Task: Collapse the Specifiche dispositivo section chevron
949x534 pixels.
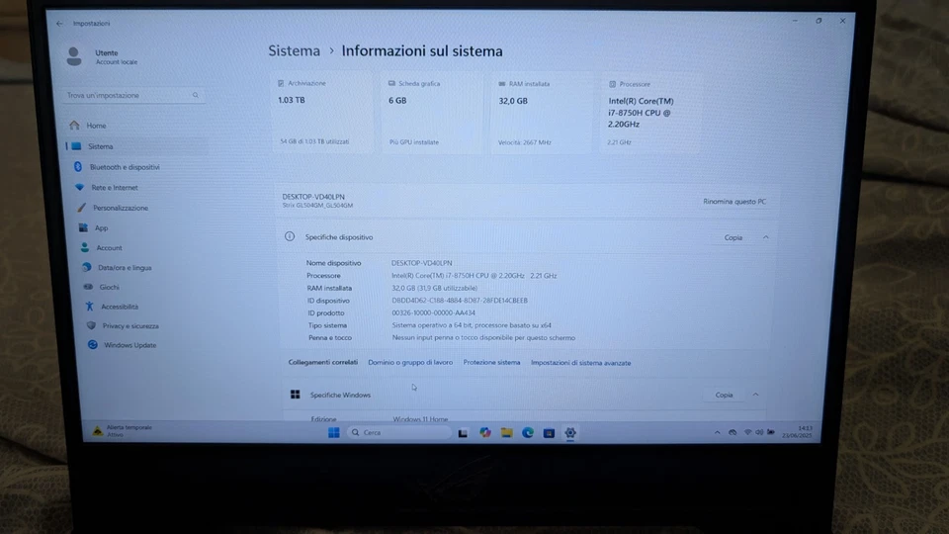Action: (x=765, y=237)
